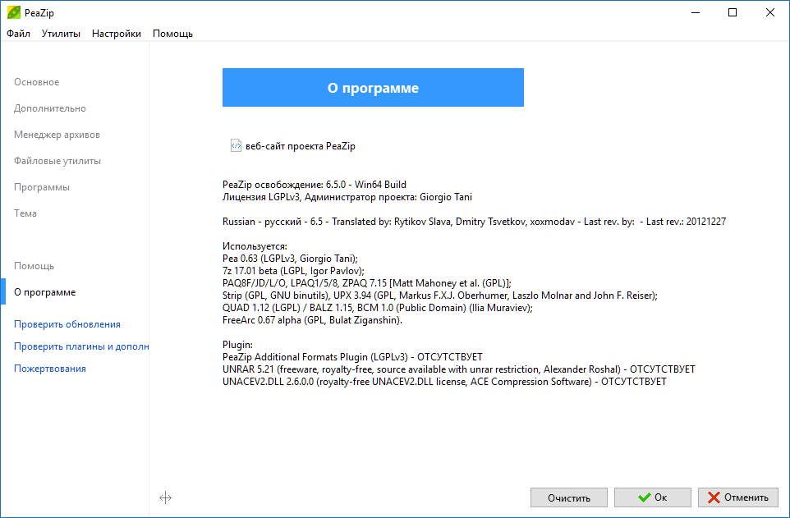Click the UNRAR 5.21 plugin line
This screenshot has width=790, height=518.
459,369
